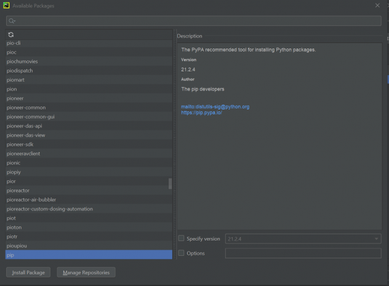Select the piodispatch package

coord(89,71)
